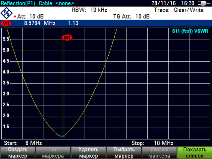Toggle the green Показать список softkey
Screen dimensions: 212x159
coord(194,153)
